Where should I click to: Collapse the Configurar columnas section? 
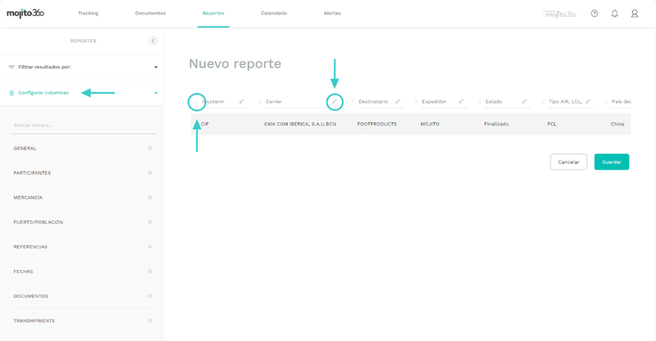click(155, 93)
